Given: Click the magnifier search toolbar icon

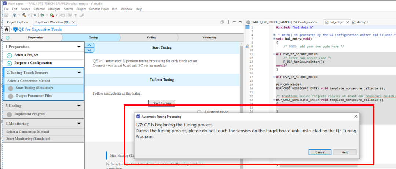Looking at the screenshot, I should (x=35, y=15).
